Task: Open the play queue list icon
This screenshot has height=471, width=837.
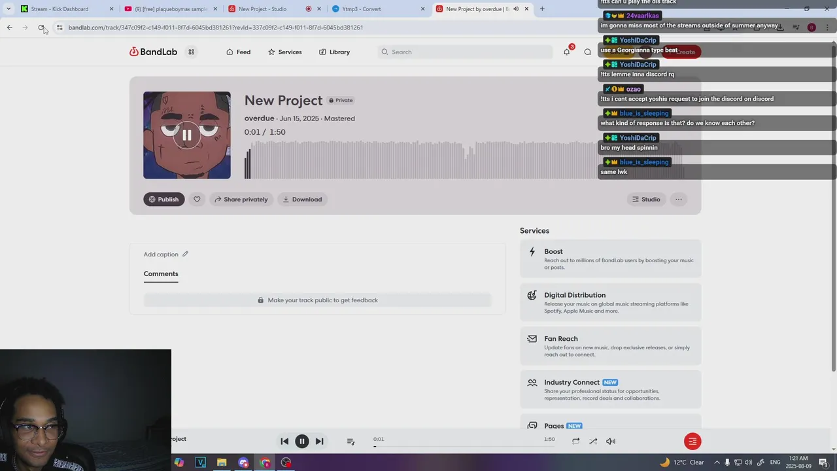Action: pos(350,442)
